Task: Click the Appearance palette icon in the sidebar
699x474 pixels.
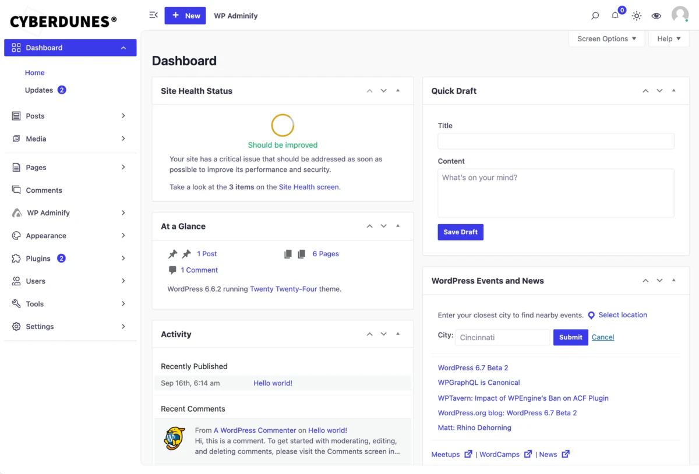Action: [x=16, y=235]
